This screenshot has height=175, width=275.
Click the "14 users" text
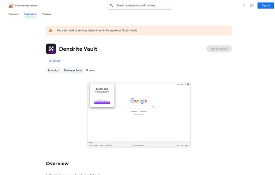coord(90,71)
